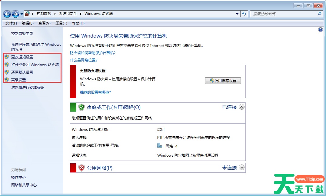Collapse the 家庭或工作(专用)网络 section
The width and height of the screenshot is (326, 196).
coord(241,107)
